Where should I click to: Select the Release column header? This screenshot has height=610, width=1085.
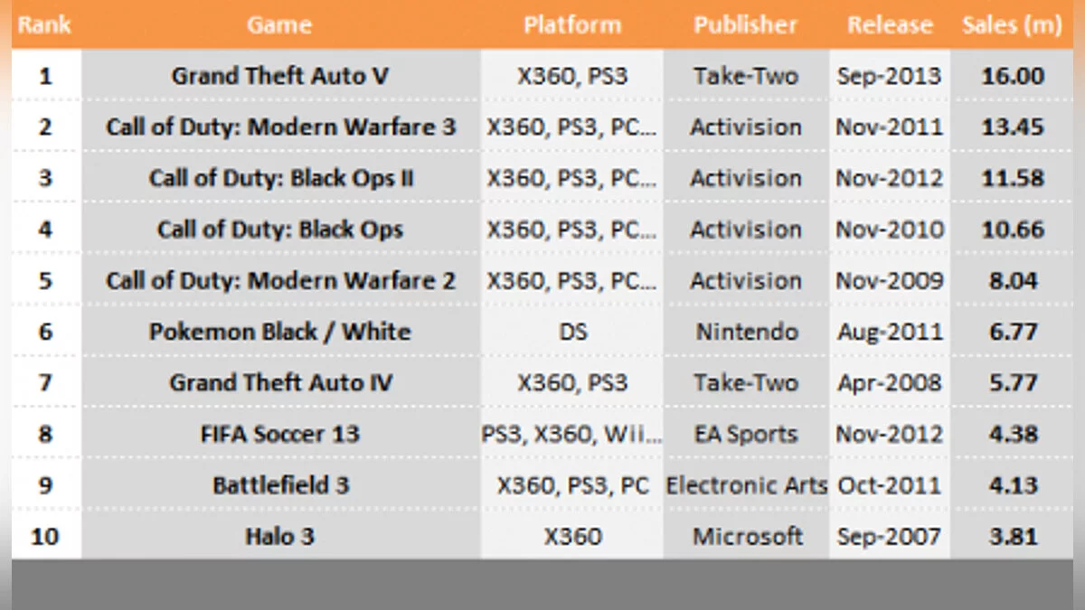(890, 25)
